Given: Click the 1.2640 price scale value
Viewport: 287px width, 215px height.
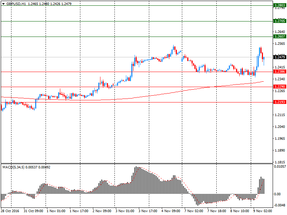Looking at the screenshot, I should pos(280,32).
